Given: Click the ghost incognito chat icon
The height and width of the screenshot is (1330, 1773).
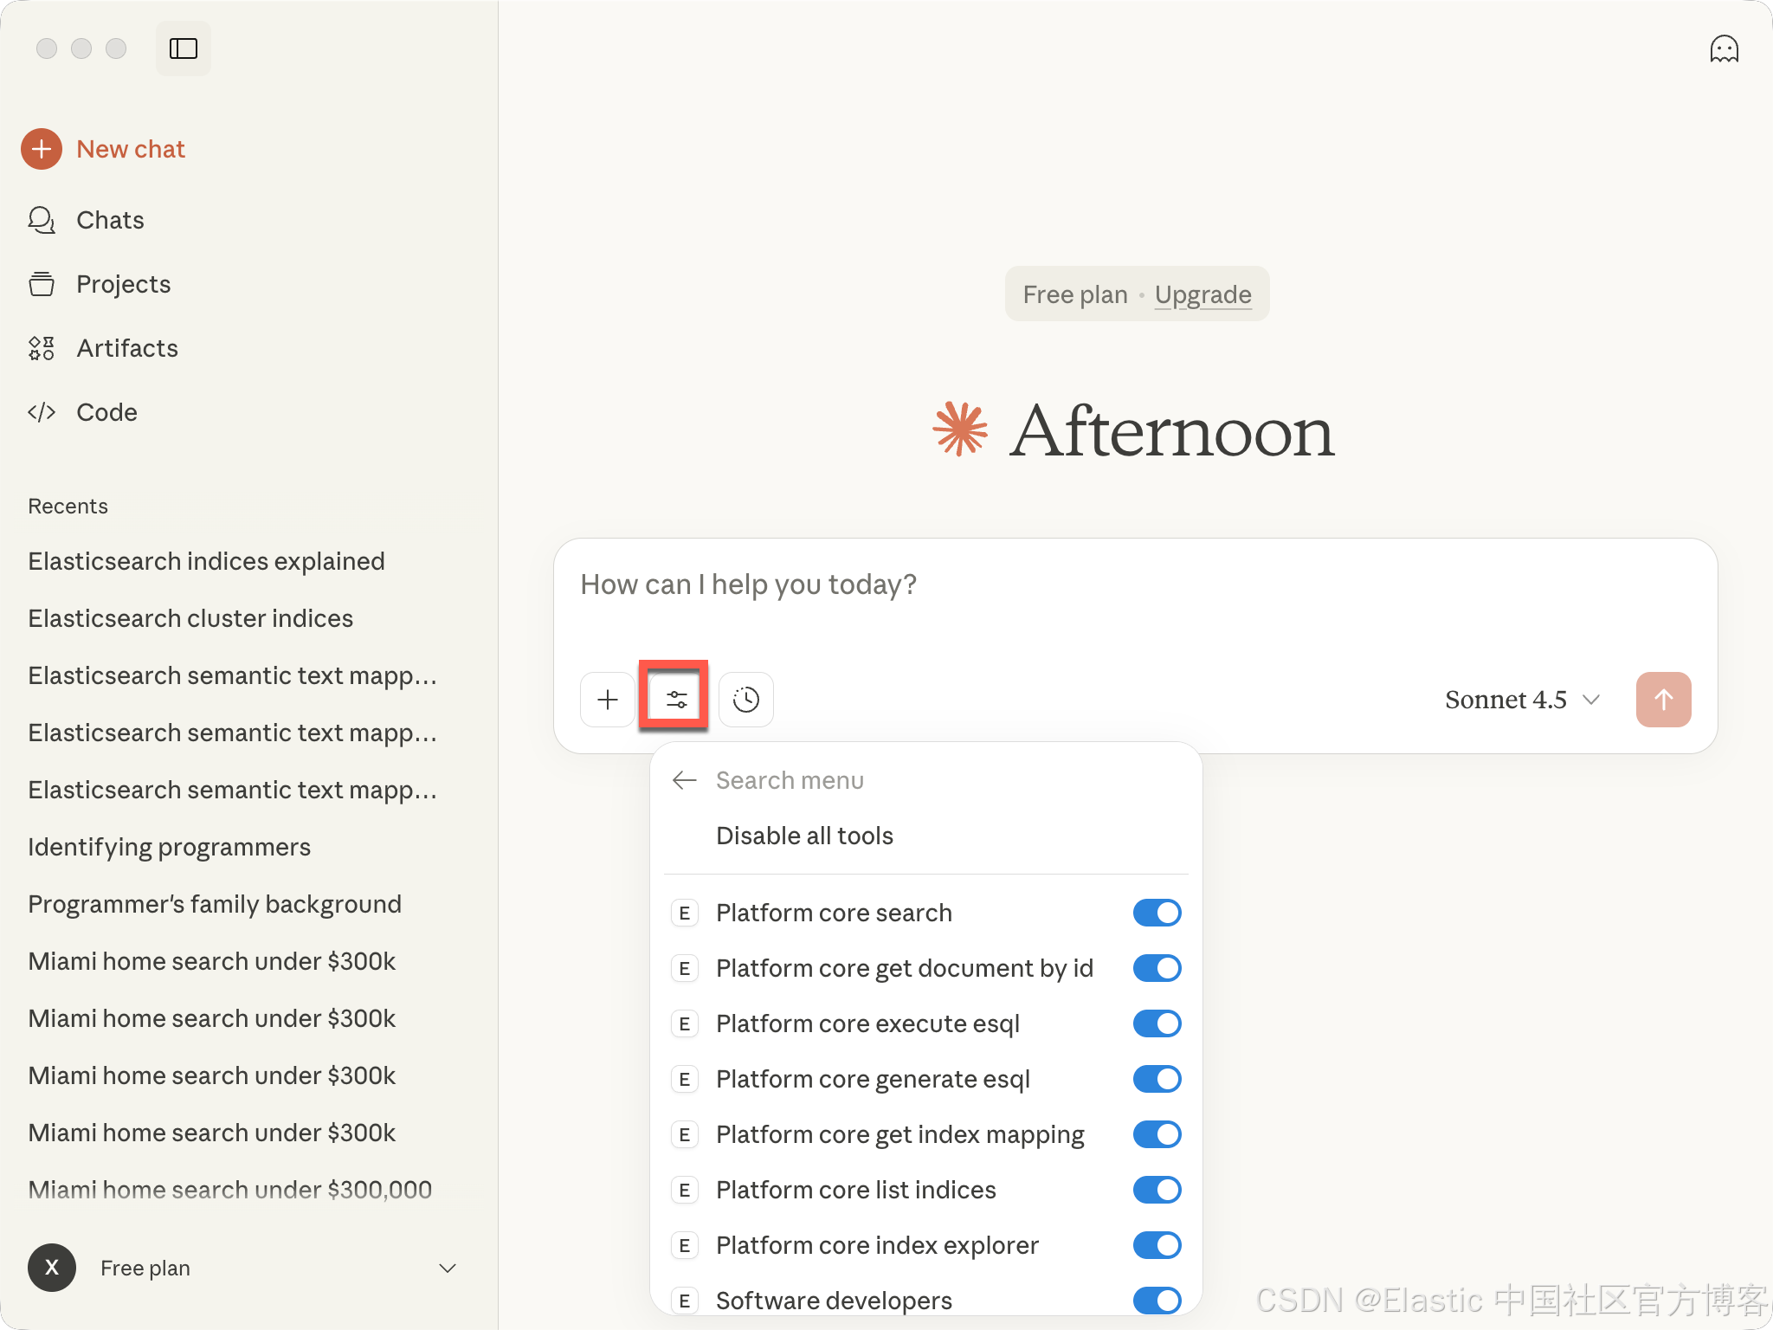Looking at the screenshot, I should [1724, 49].
